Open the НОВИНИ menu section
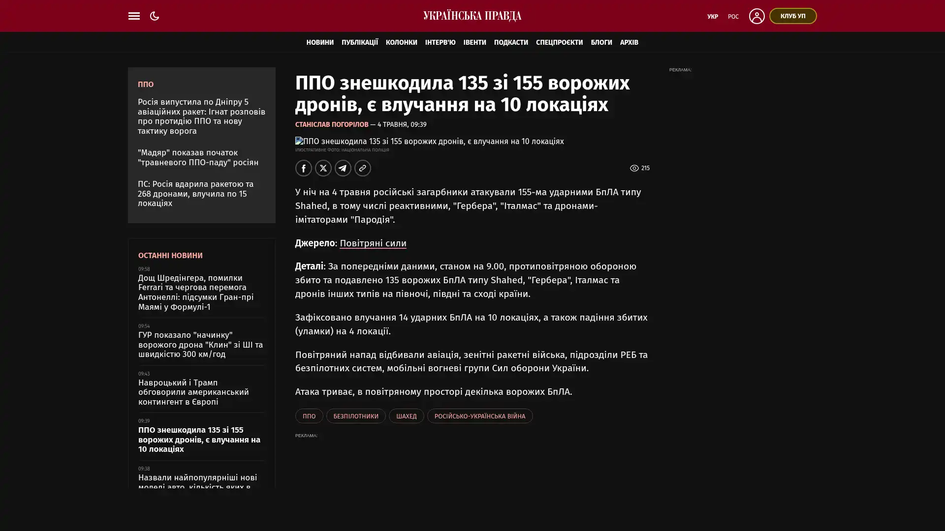945x531 pixels. (x=320, y=42)
